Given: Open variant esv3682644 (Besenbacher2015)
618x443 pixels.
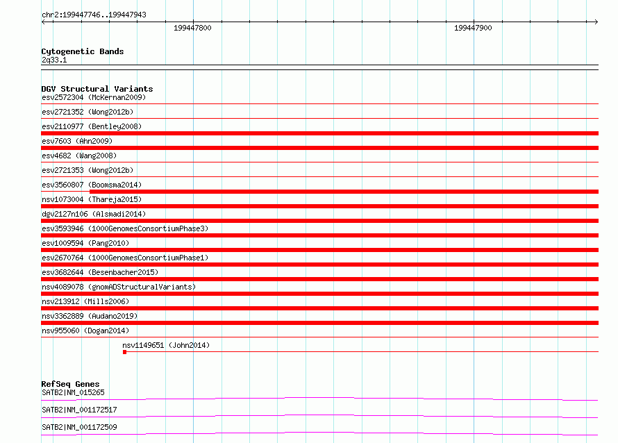Looking at the screenshot, I should click(100, 272).
